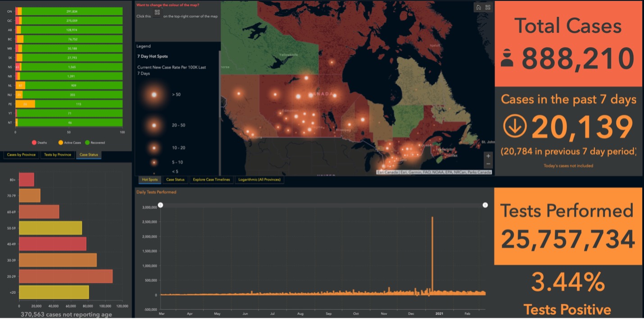The image size is (644, 319).
Task: Expand the Legend panel header
Action: coord(143,46)
